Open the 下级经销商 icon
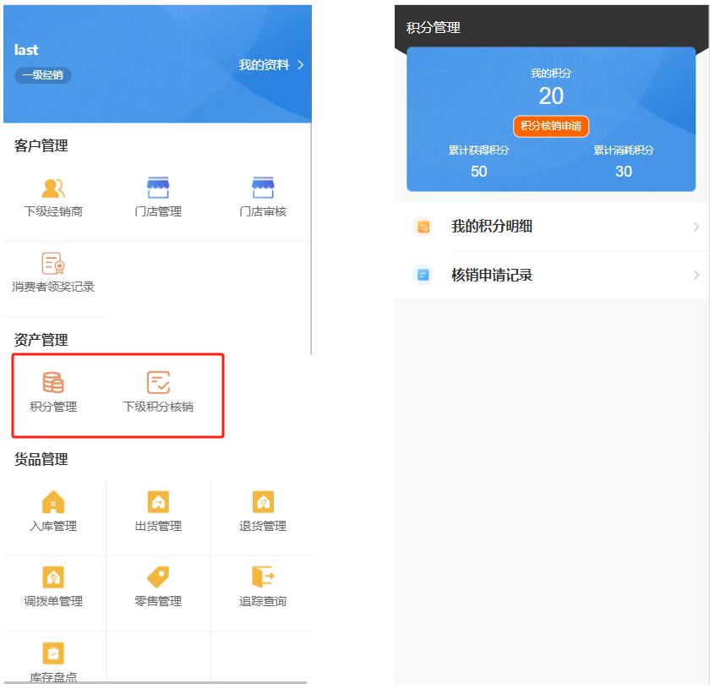Image resolution: width=715 pixels, height=689 pixels. (53, 189)
